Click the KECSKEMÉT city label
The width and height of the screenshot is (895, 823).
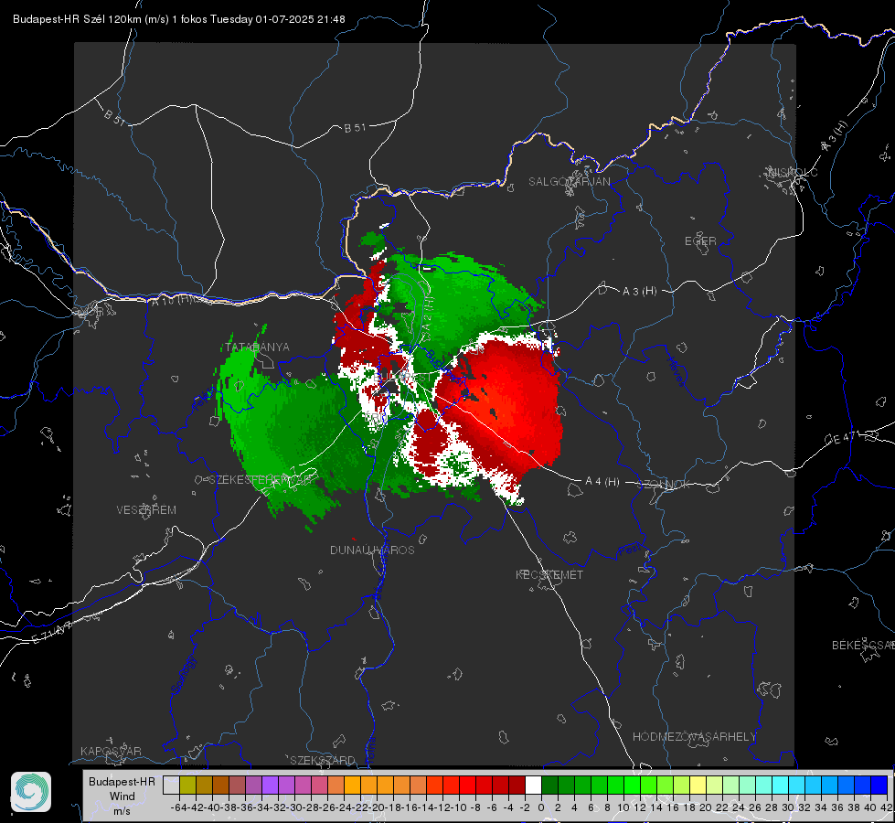549,574
